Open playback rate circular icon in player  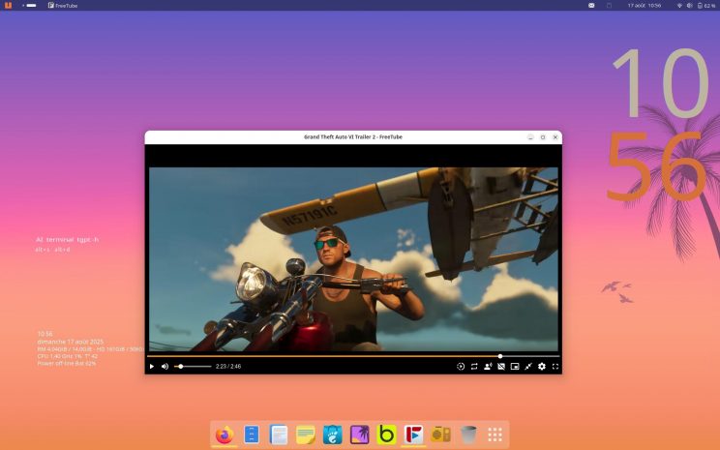(x=461, y=367)
